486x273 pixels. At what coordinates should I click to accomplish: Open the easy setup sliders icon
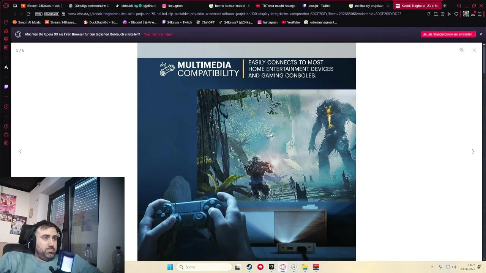(480, 14)
